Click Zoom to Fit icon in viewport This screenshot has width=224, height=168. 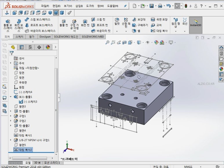(x=108, y=42)
